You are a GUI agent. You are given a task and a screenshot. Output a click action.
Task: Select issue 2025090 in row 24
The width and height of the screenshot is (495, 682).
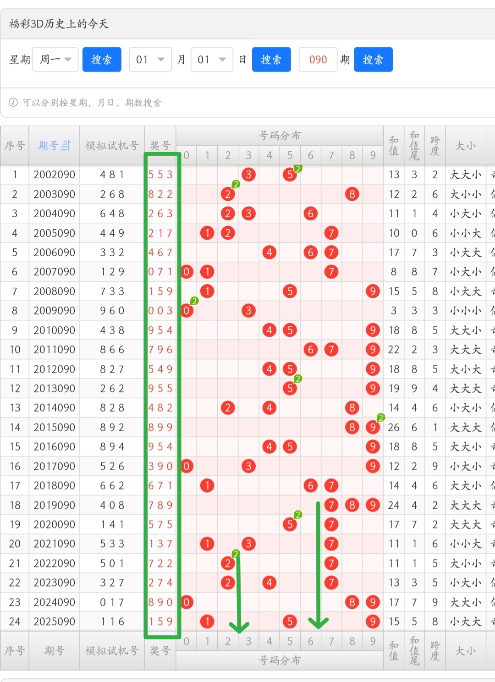[54, 621]
